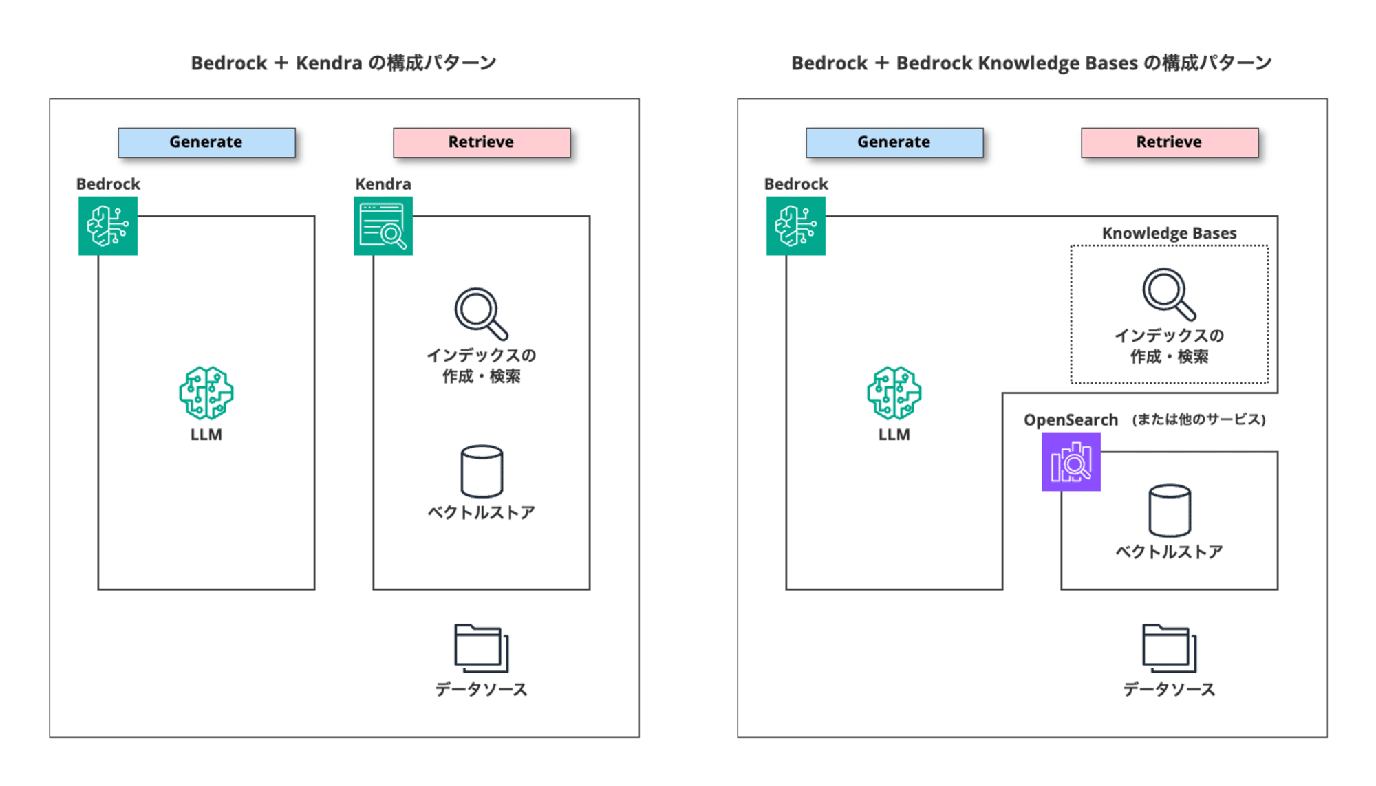Click the magnifying glass icon inside Knowledge Bases
The image size is (1376, 786).
tap(1170, 294)
